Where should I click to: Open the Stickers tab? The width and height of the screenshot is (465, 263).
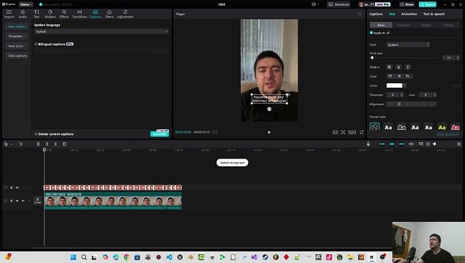(50, 14)
